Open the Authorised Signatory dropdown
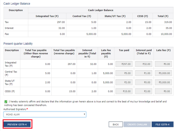This screenshot has width=174, height=131. tap(45, 114)
